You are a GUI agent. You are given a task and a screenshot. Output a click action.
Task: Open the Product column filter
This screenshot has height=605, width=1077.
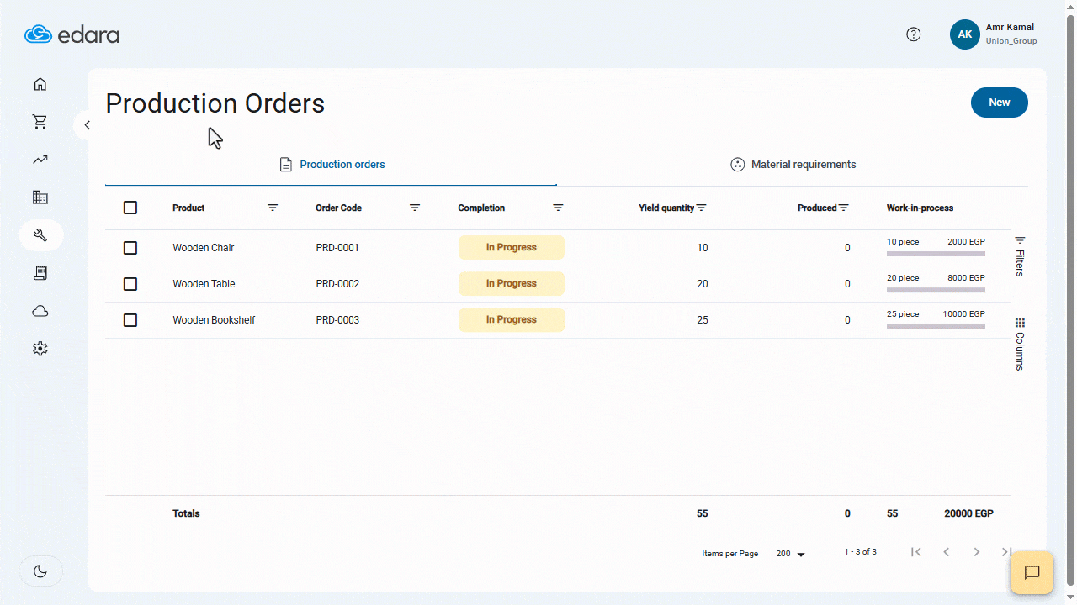click(x=273, y=208)
